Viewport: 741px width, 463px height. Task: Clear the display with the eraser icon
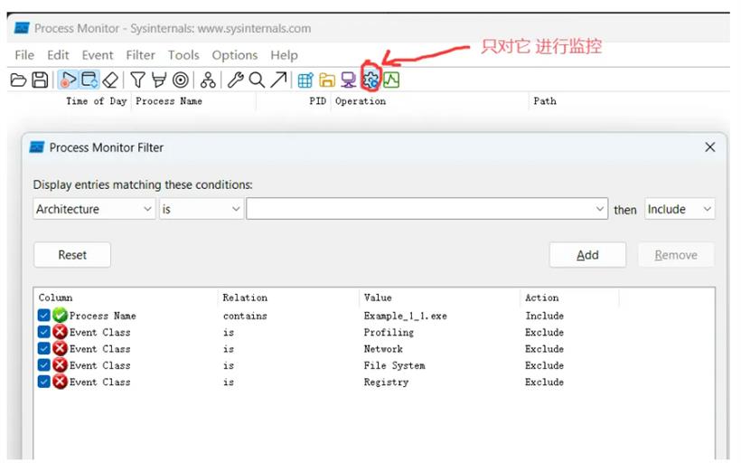[x=110, y=80]
